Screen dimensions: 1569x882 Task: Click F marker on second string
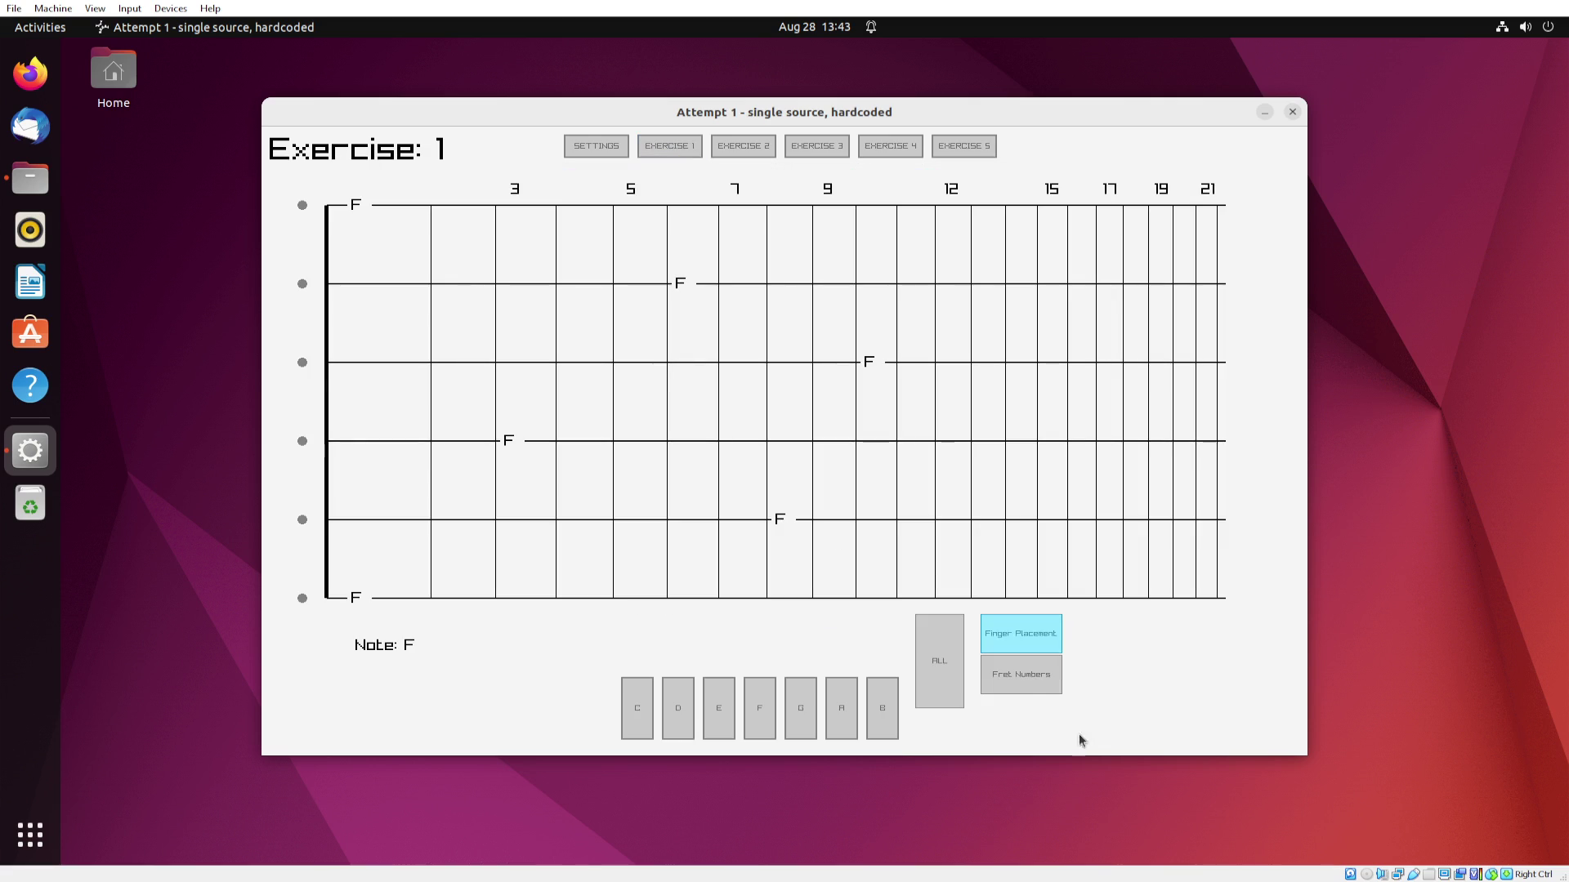(680, 283)
